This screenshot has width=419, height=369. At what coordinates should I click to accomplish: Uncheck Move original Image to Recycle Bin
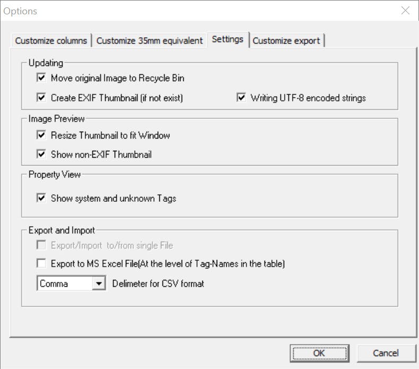41,78
